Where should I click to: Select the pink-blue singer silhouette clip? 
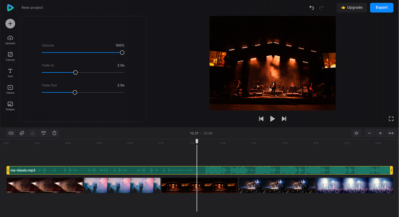click(122, 185)
